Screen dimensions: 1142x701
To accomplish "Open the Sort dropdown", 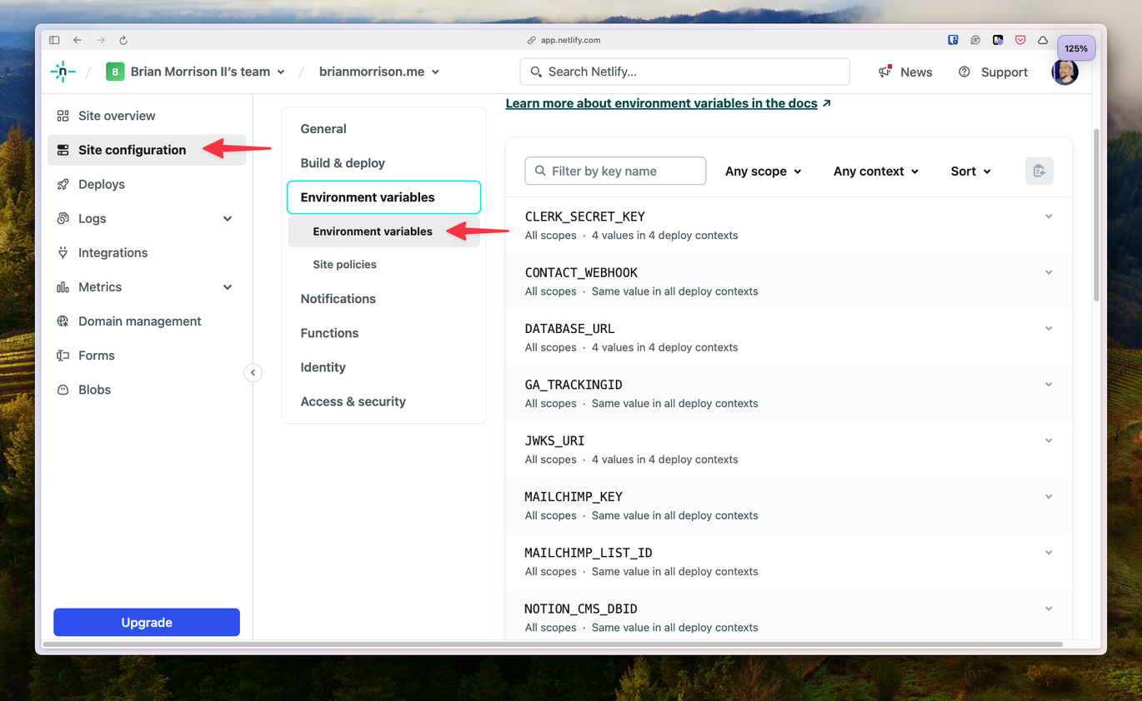I will point(971,171).
